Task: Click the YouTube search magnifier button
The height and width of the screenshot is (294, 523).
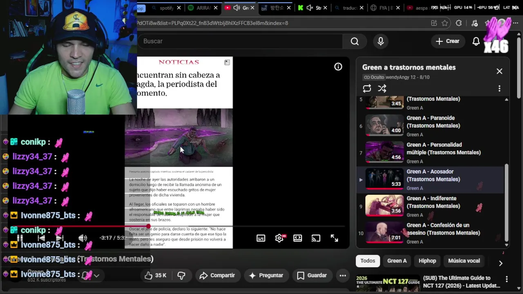Action: click(x=355, y=41)
